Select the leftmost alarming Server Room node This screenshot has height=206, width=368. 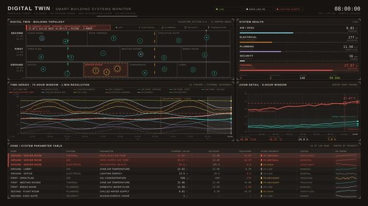pos(95,70)
